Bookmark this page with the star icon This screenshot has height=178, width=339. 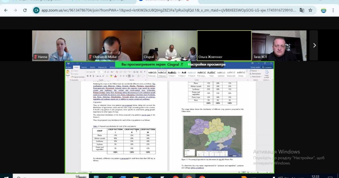point(310,10)
